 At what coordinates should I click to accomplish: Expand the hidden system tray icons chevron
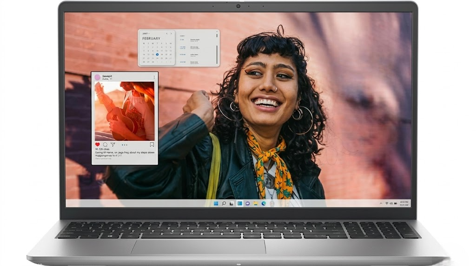tap(381, 203)
